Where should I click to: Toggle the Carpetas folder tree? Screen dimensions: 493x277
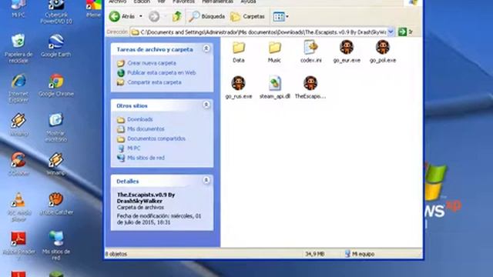[x=247, y=16]
